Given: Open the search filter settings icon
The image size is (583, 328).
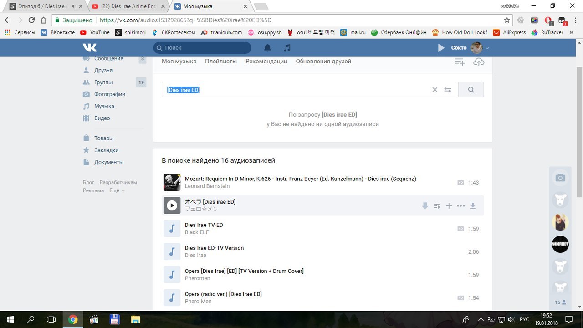Looking at the screenshot, I should coord(448,90).
